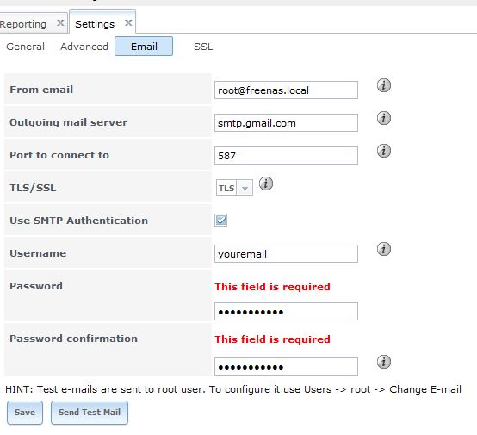
Task: Click info icon beside From email field
Action: pos(384,85)
